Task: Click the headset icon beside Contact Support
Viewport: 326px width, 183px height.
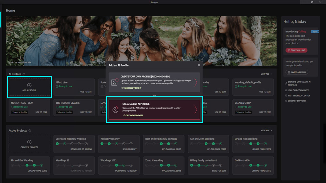Action: click(x=286, y=101)
